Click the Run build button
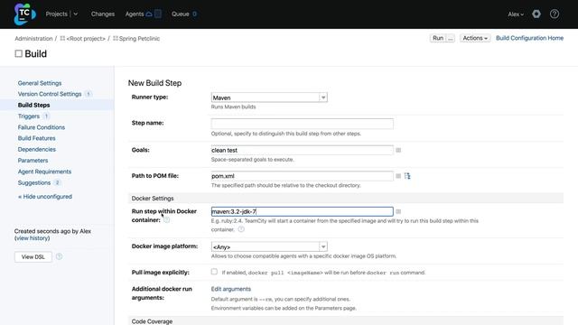The height and width of the screenshot is (325, 578). [x=438, y=38]
